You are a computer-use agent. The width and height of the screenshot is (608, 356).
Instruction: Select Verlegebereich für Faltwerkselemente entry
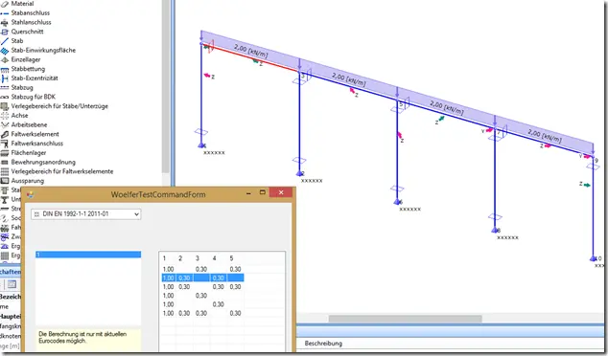click(x=62, y=171)
